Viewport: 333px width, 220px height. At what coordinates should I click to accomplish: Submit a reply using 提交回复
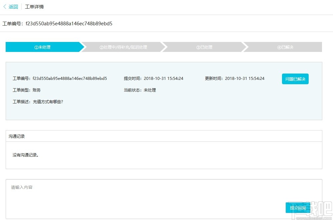tap(298, 207)
